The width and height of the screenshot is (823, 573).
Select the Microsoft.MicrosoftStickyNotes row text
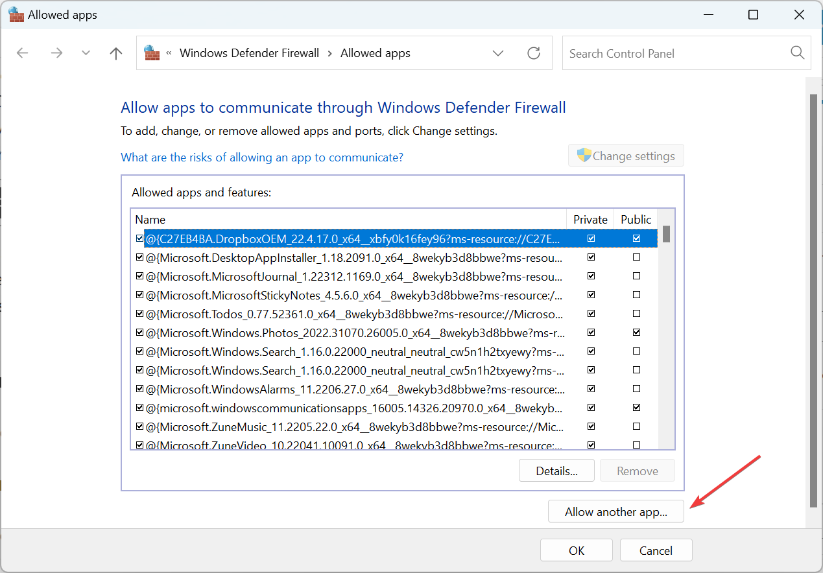(x=355, y=295)
